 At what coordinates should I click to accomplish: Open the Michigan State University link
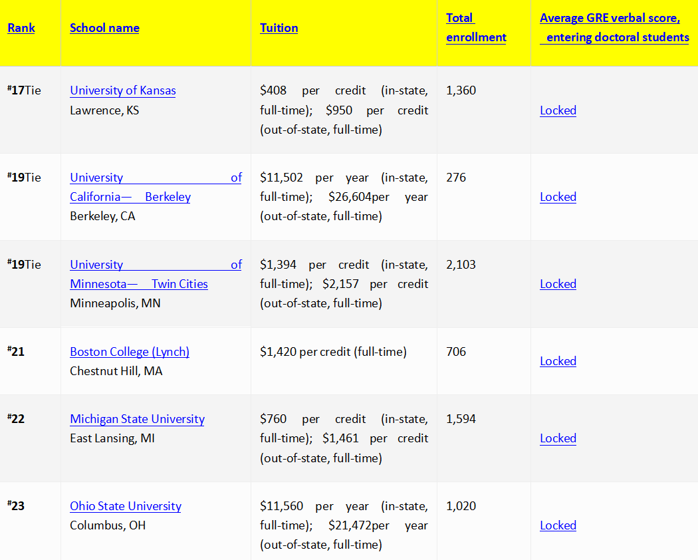pos(137,419)
